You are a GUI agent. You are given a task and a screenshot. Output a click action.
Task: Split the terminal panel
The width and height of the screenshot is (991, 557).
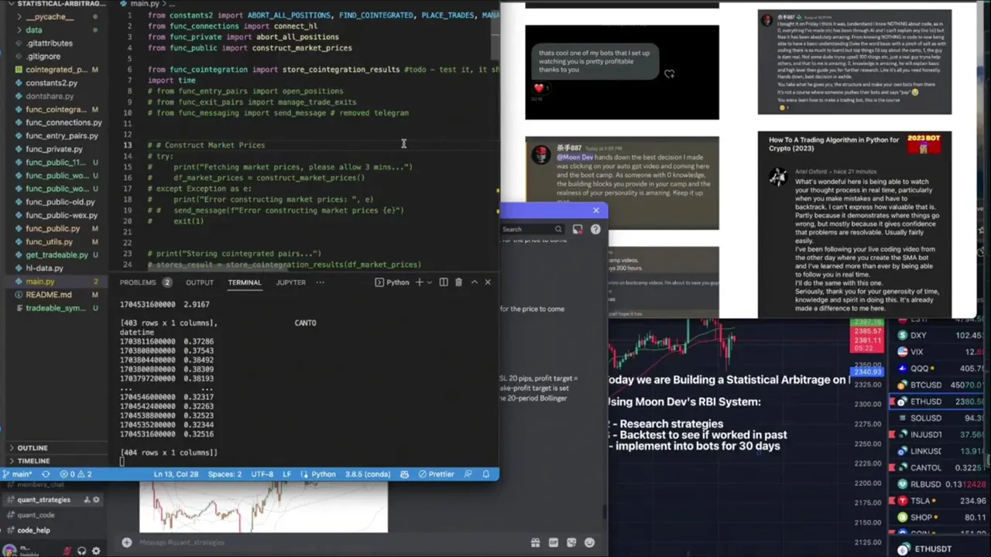point(444,282)
